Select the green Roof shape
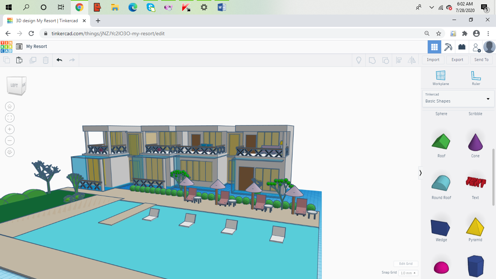Image resolution: width=496 pixels, height=279 pixels. tap(441, 142)
